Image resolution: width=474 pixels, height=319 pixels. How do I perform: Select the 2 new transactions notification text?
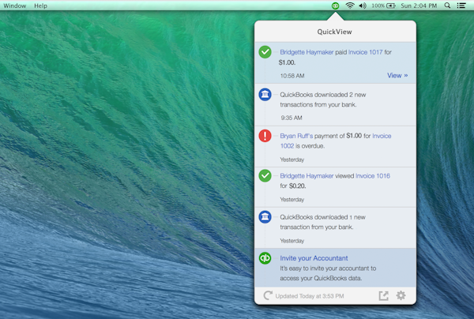pos(323,99)
